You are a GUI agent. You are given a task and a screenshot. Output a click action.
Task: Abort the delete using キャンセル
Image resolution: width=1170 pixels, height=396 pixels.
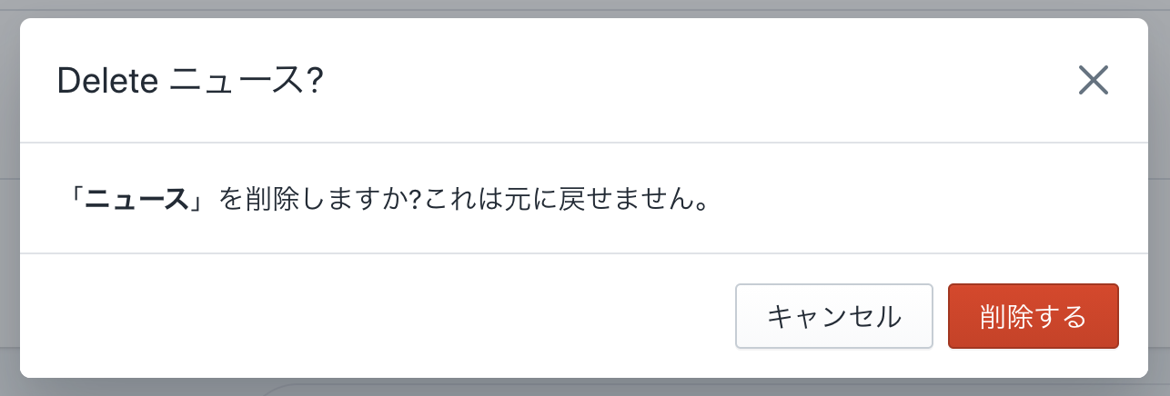coord(834,316)
